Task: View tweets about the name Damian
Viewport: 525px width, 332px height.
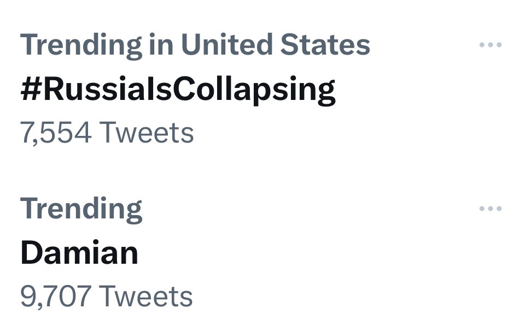Action: click(79, 252)
